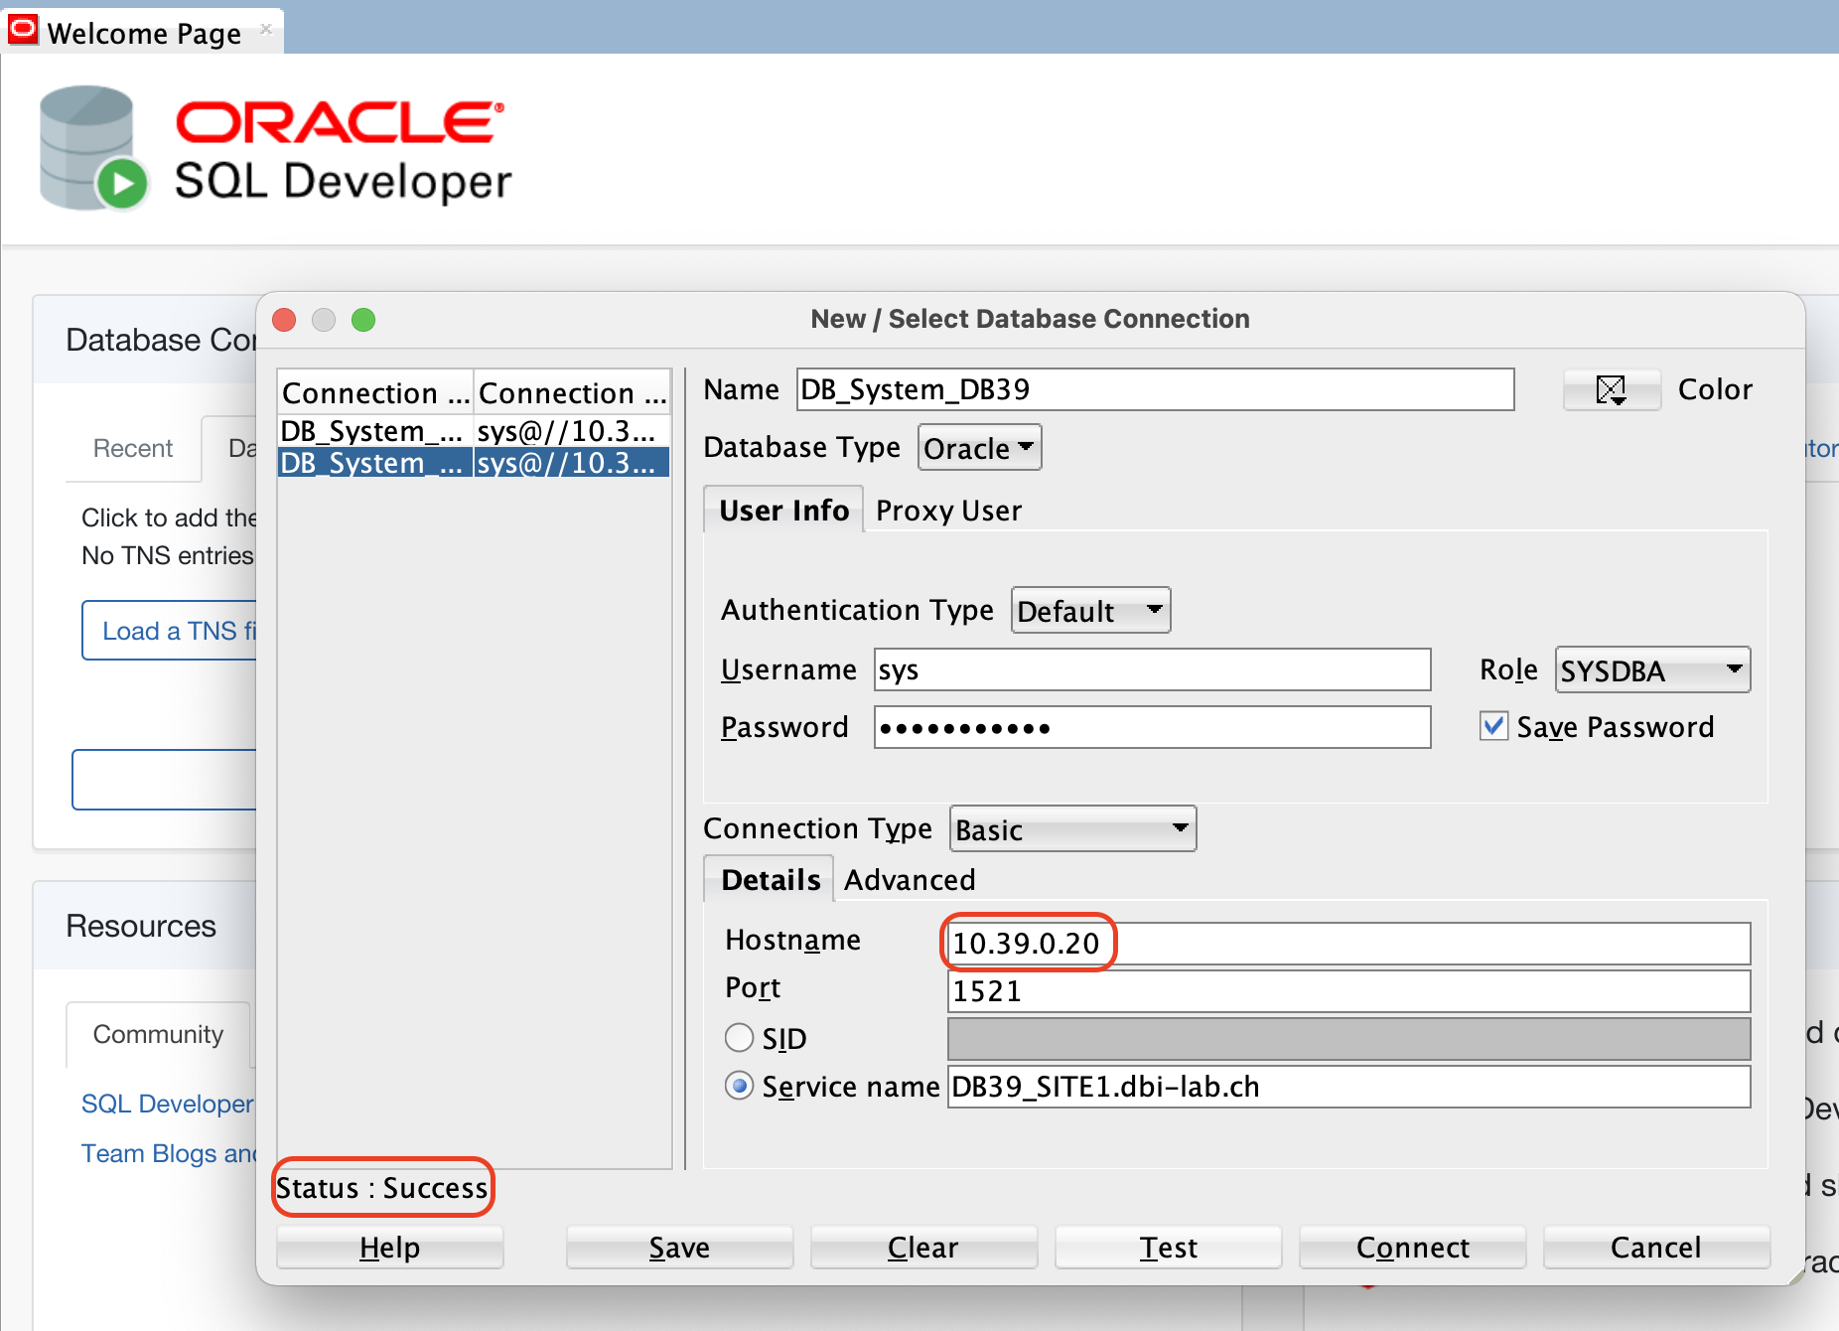Open the Database Type dropdown
Screen dimensions: 1839x1331
click(979, 448)
